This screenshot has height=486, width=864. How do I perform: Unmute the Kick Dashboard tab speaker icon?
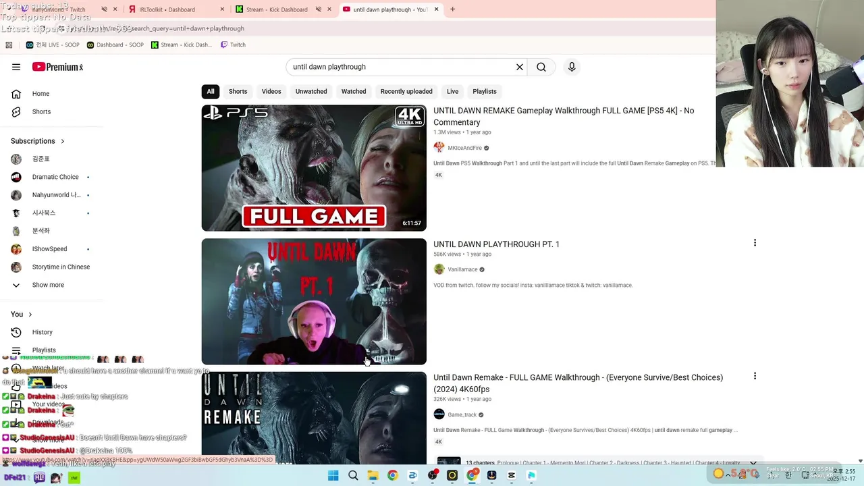point(318,9)
